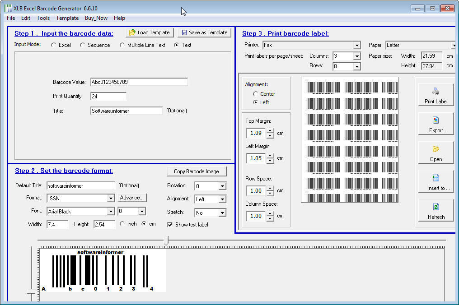The width and height of the screenshot is (459, 305).
Task: Choose Left alignment radio button
Action: [255, 102]
